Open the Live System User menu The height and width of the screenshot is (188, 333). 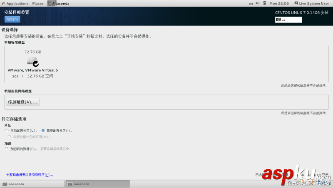[x=311, y=3]
